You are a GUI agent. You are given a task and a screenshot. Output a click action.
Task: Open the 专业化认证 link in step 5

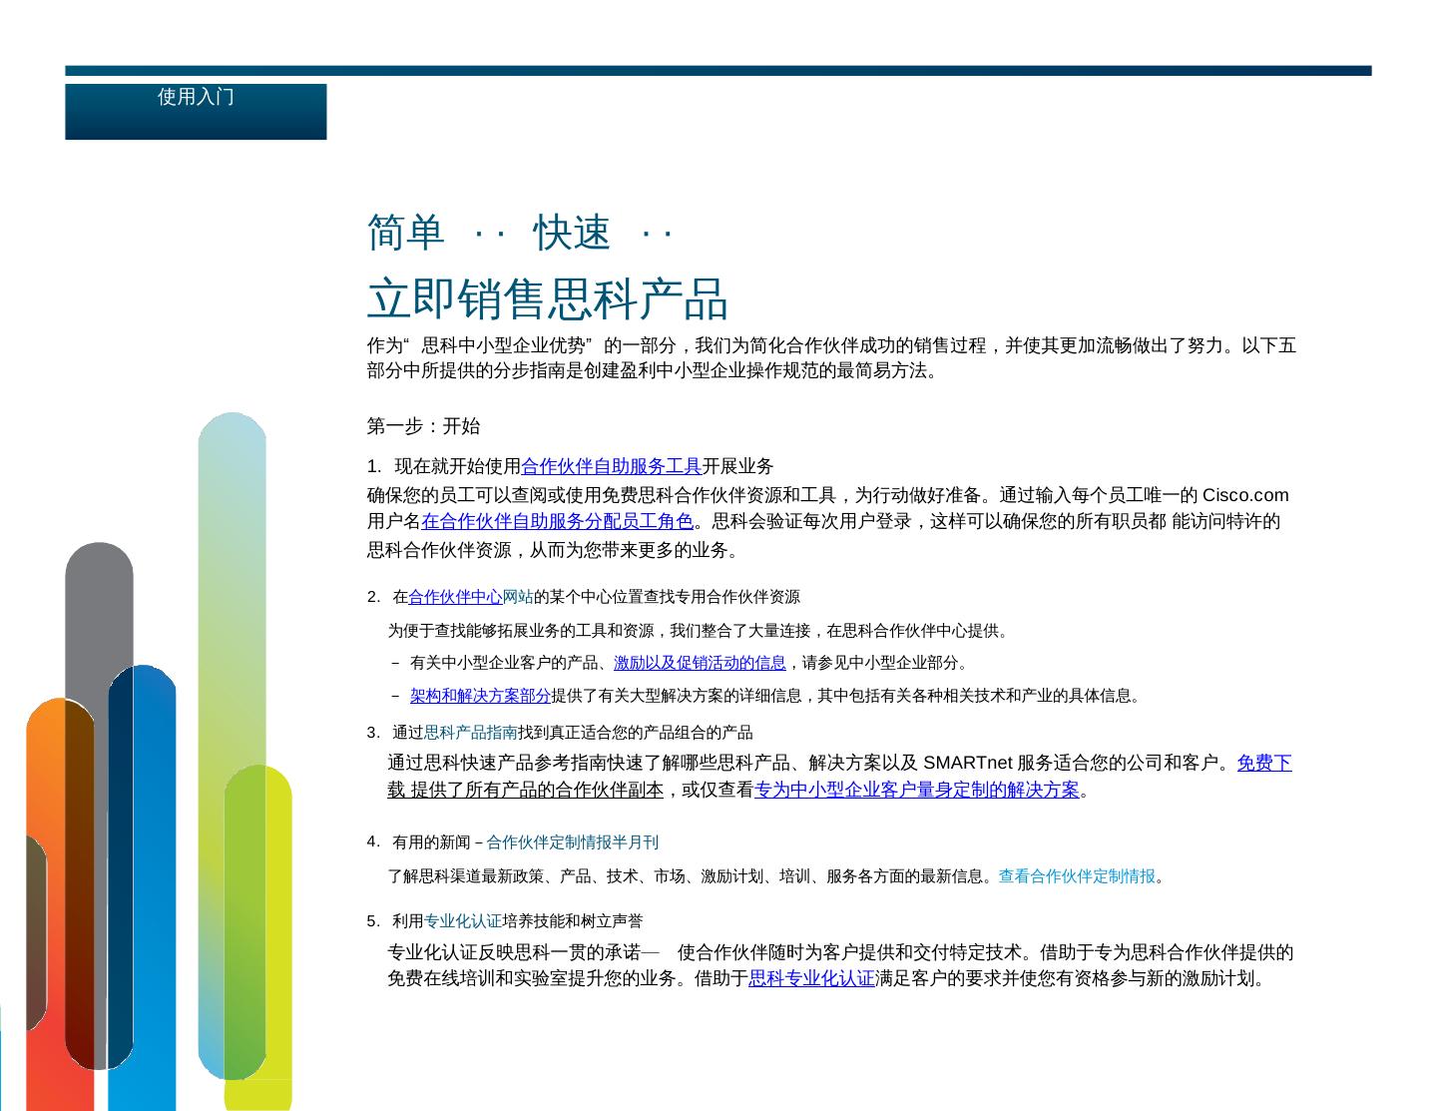pos(463,921)
